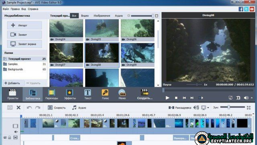Open the Эффекты (Effects) panel

(x=70, y=94)
